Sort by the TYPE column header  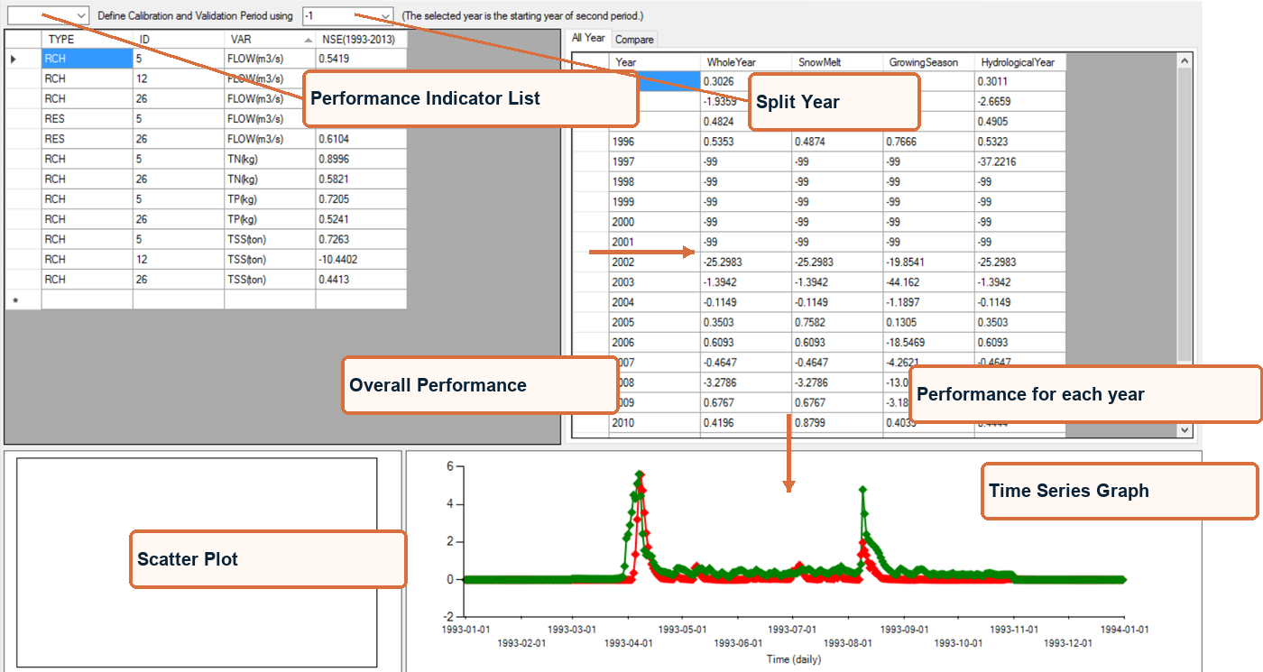click(88, 40)
